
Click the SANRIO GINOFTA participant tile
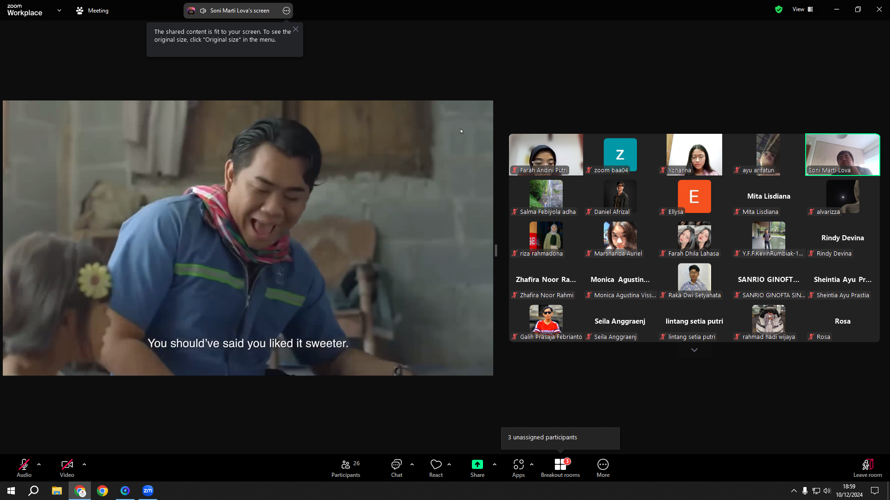pos(769,280)
